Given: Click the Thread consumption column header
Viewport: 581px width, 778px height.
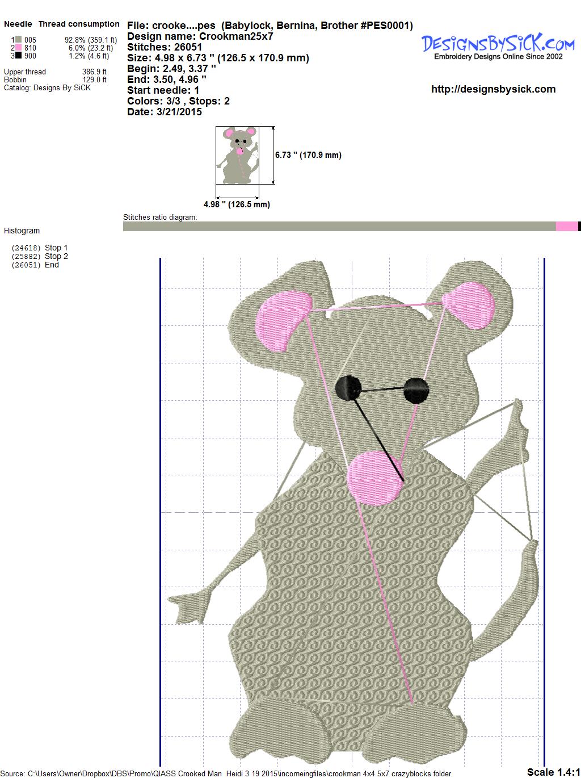Looking at the screenshot, I should [79, 24].
